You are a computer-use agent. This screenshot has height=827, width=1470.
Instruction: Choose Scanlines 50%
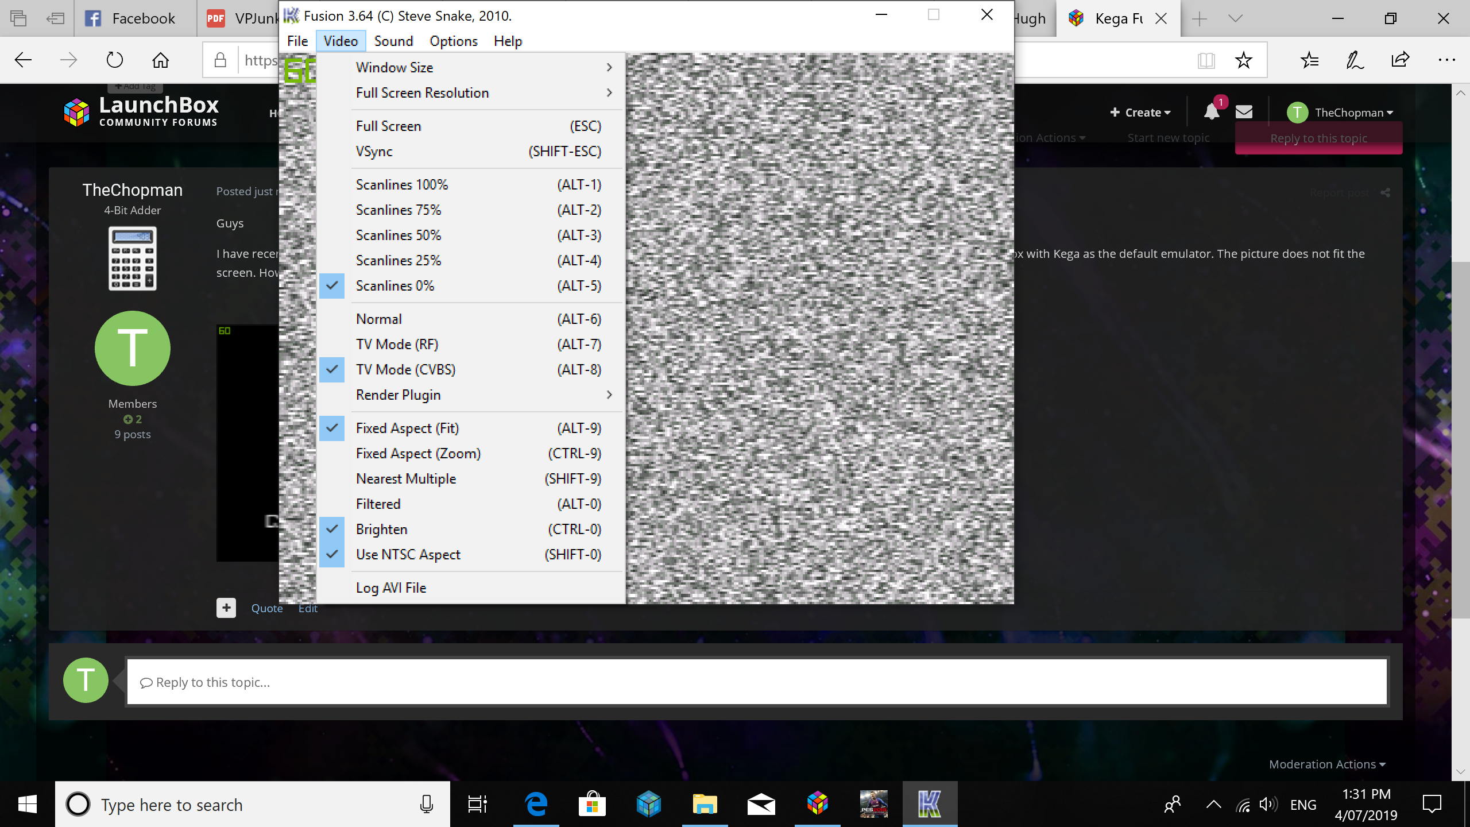471,235
